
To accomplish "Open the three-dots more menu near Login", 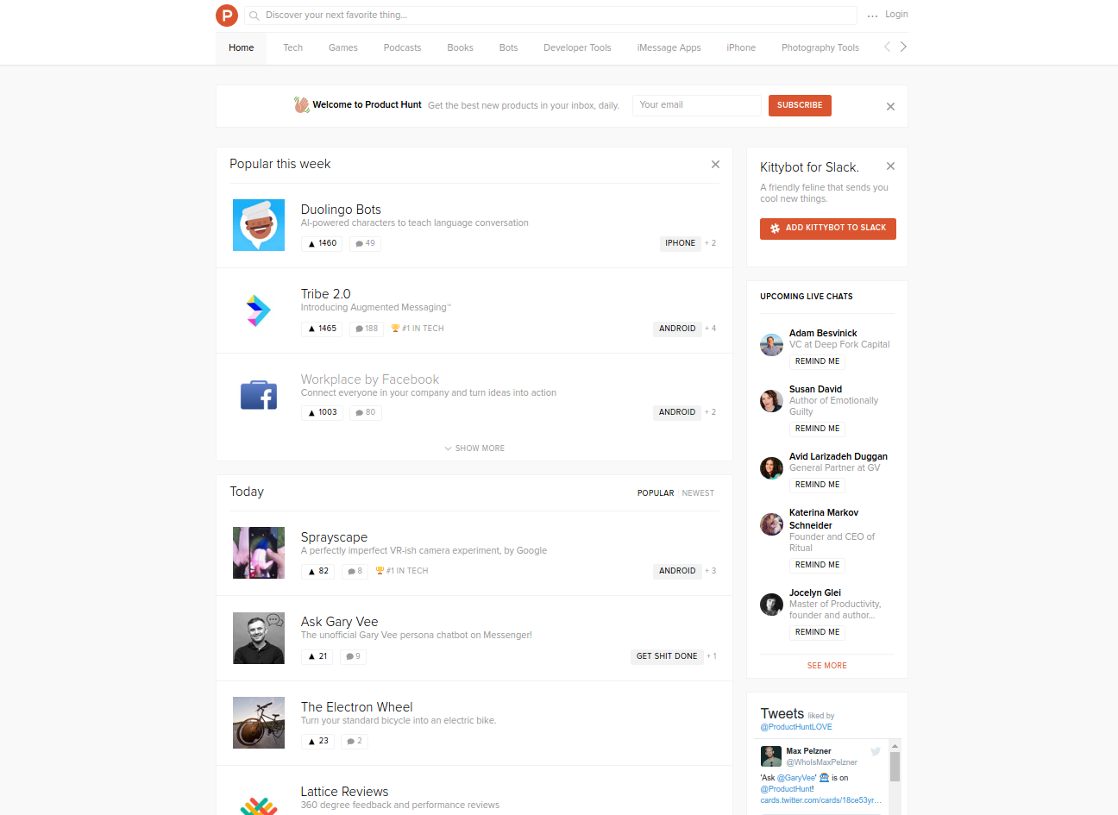I will [872, 16].
